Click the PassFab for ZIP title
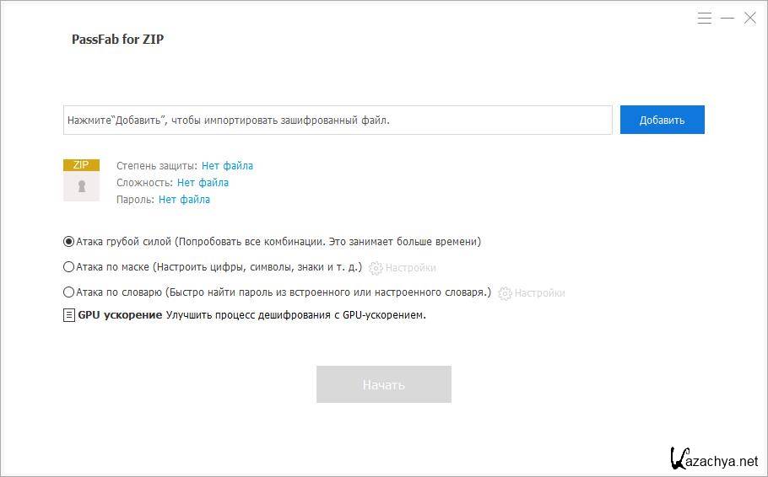Viewport: 768px width, 477px height. tap(117, 39)
